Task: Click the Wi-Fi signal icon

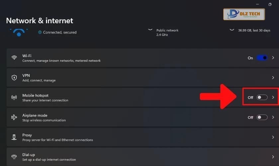Action: (x=14, y=58)
